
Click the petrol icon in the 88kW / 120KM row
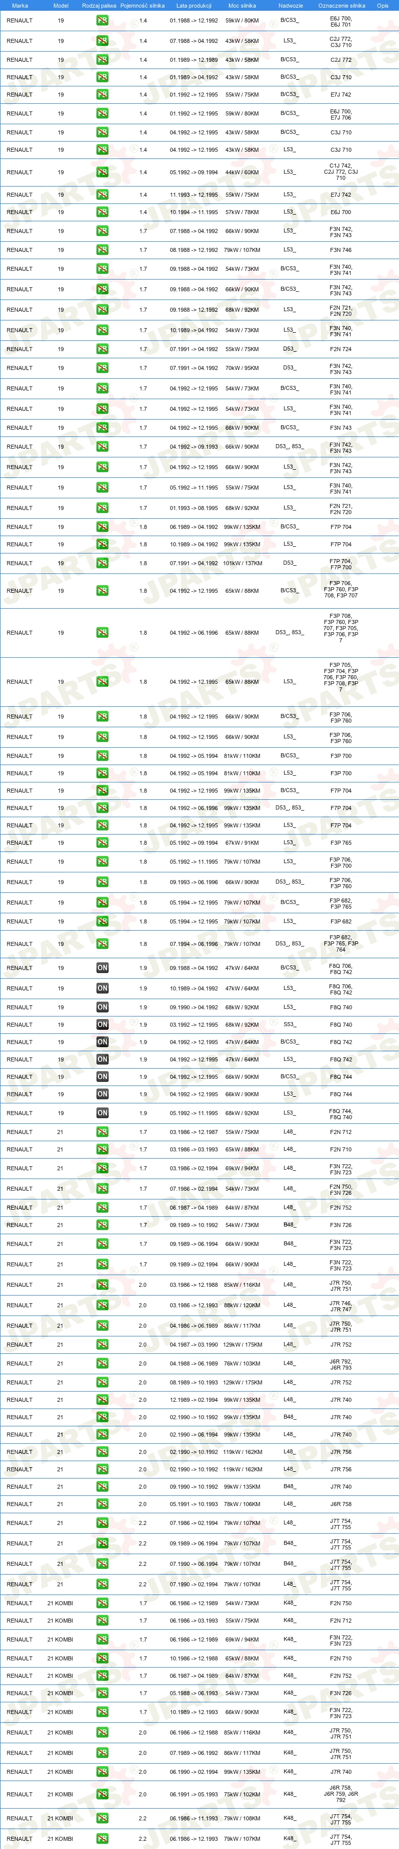click(103, 1305)
